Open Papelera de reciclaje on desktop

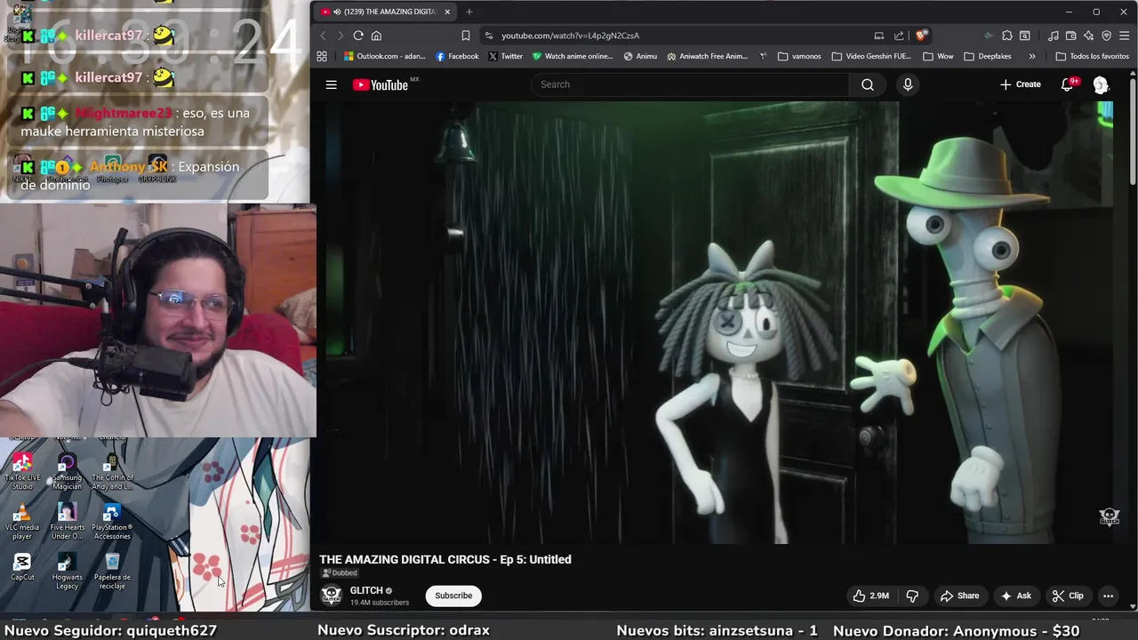tap(112, 572)
